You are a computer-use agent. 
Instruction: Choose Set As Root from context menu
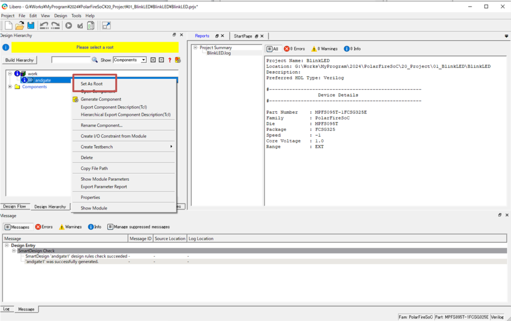tap(92, 84)
